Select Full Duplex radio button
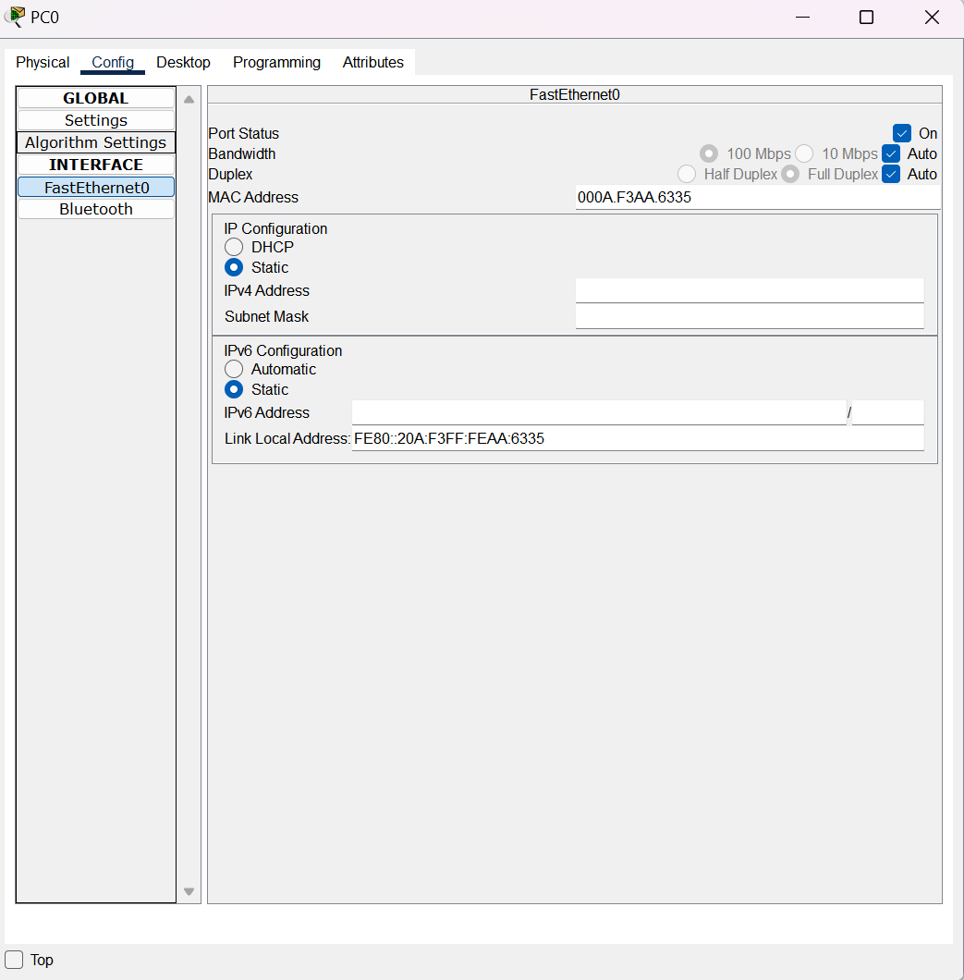 [x=790, y=175]
